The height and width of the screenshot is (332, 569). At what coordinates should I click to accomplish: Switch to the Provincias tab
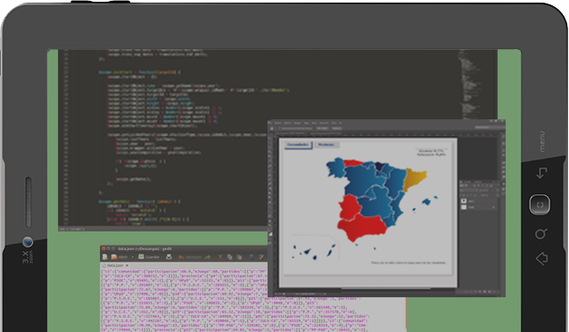tap(326, 145)
